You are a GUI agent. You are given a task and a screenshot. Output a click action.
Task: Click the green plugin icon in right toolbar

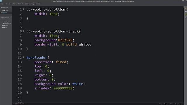coord(186,14)
